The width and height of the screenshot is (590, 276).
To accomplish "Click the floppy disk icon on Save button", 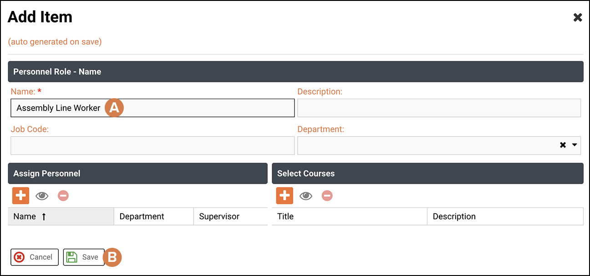I will [x=72, y=257].
